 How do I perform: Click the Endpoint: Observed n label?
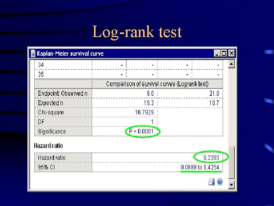(x=63, y=93)
